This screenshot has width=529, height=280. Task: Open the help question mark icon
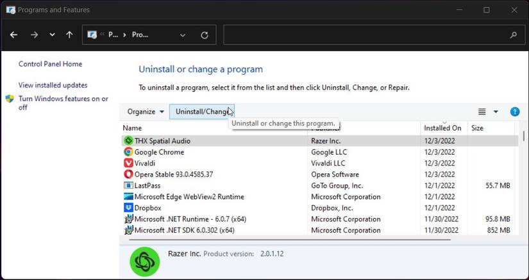(514, 111)
